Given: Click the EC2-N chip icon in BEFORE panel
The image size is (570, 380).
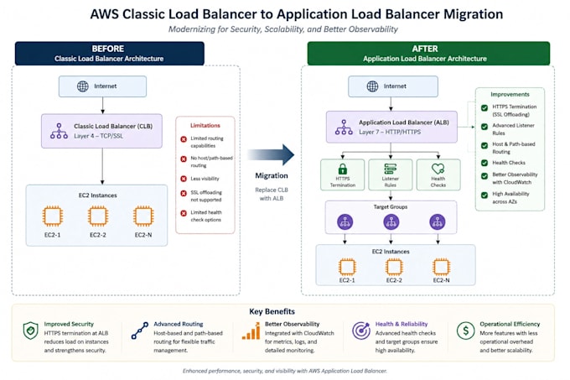Looking at the screenshot, I should coord(143,216).
